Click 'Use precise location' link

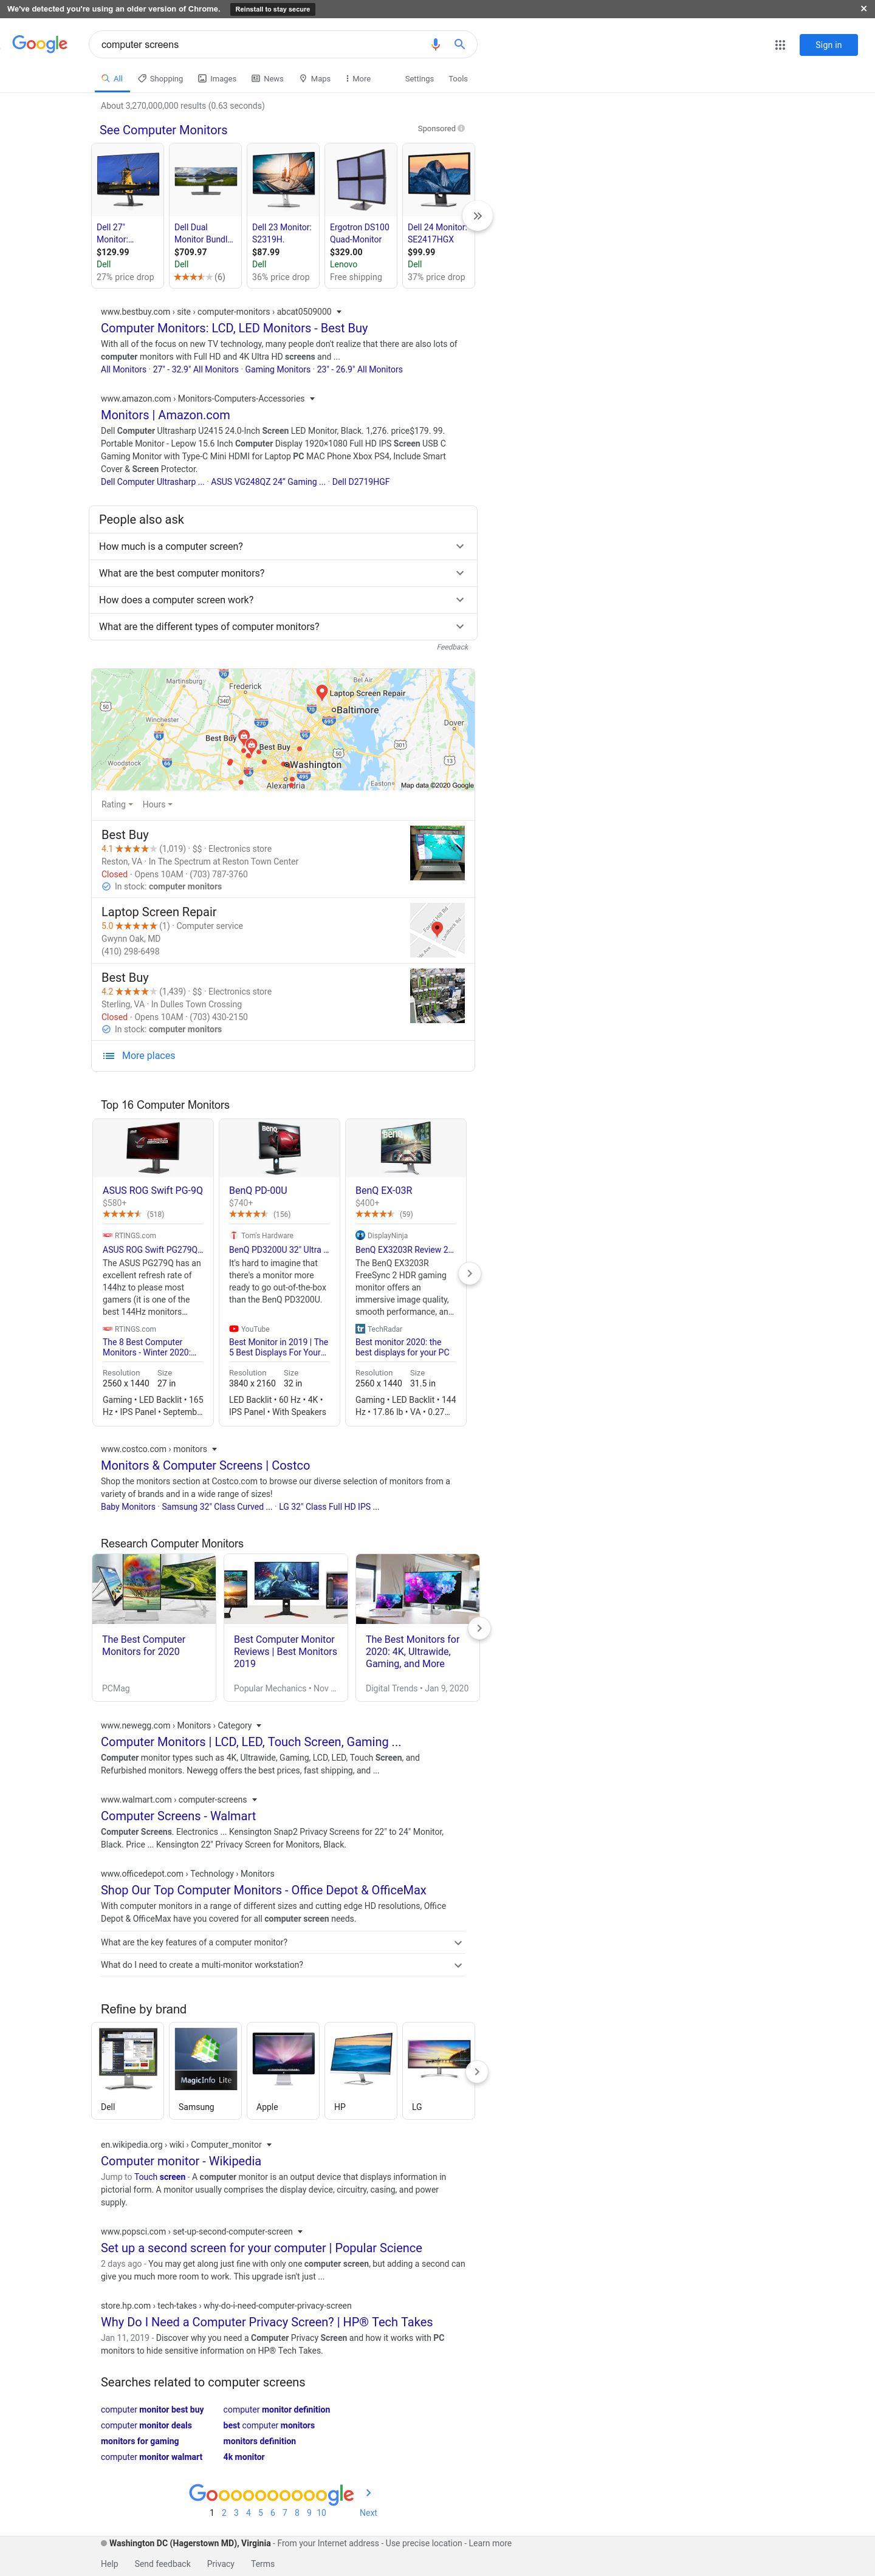click(424, 2543)
